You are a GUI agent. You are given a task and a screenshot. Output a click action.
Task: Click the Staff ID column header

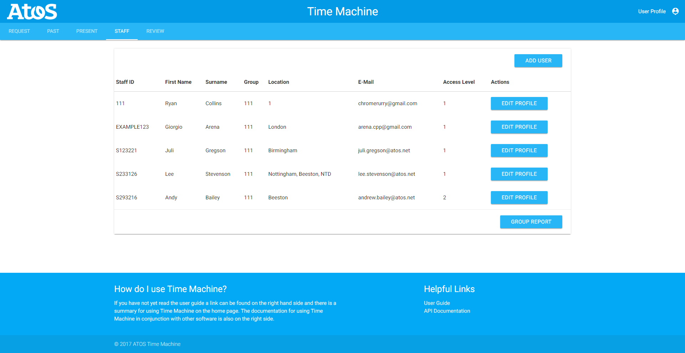[x=125, y=82]
